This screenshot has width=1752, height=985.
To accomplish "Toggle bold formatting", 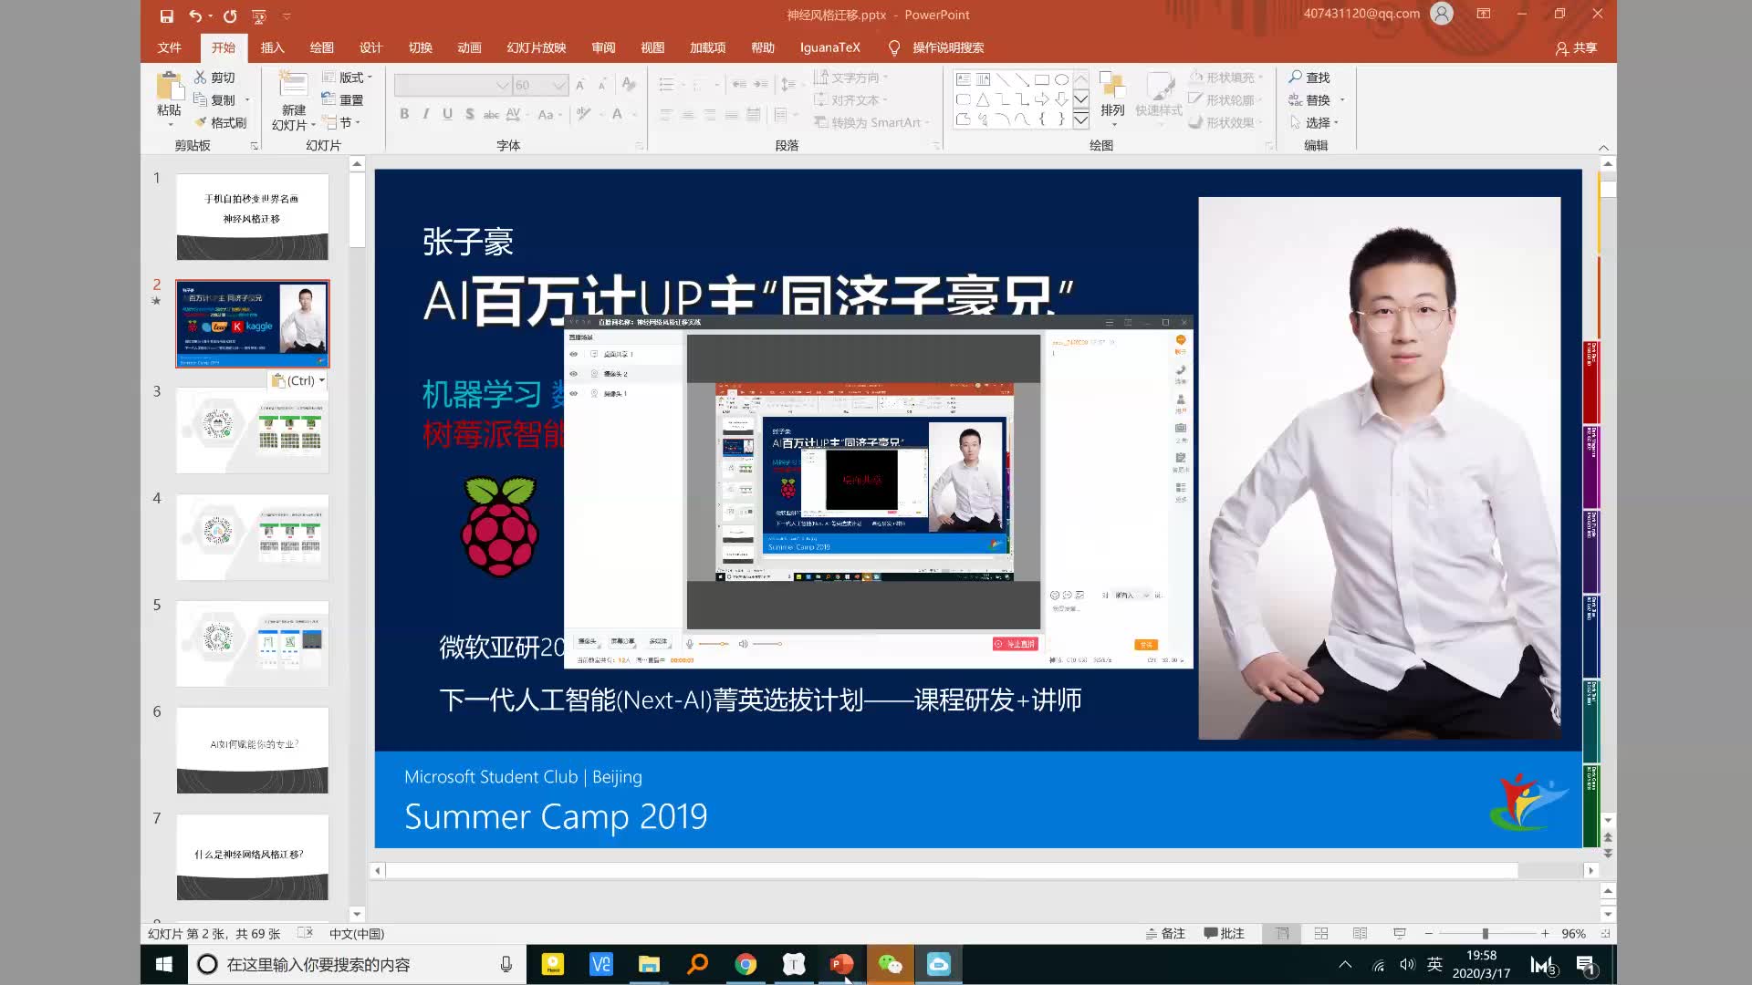I will pos(404,114).
